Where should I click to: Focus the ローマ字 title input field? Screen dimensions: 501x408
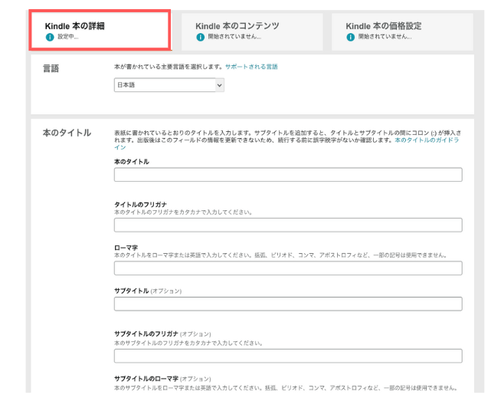(288, 268)
